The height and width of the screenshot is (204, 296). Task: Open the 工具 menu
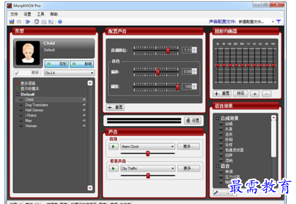(x=41, y=14)
